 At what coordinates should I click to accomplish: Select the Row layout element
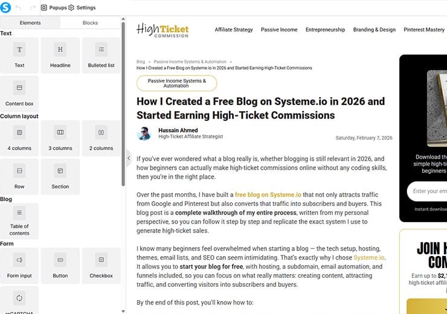click(19, 177)
